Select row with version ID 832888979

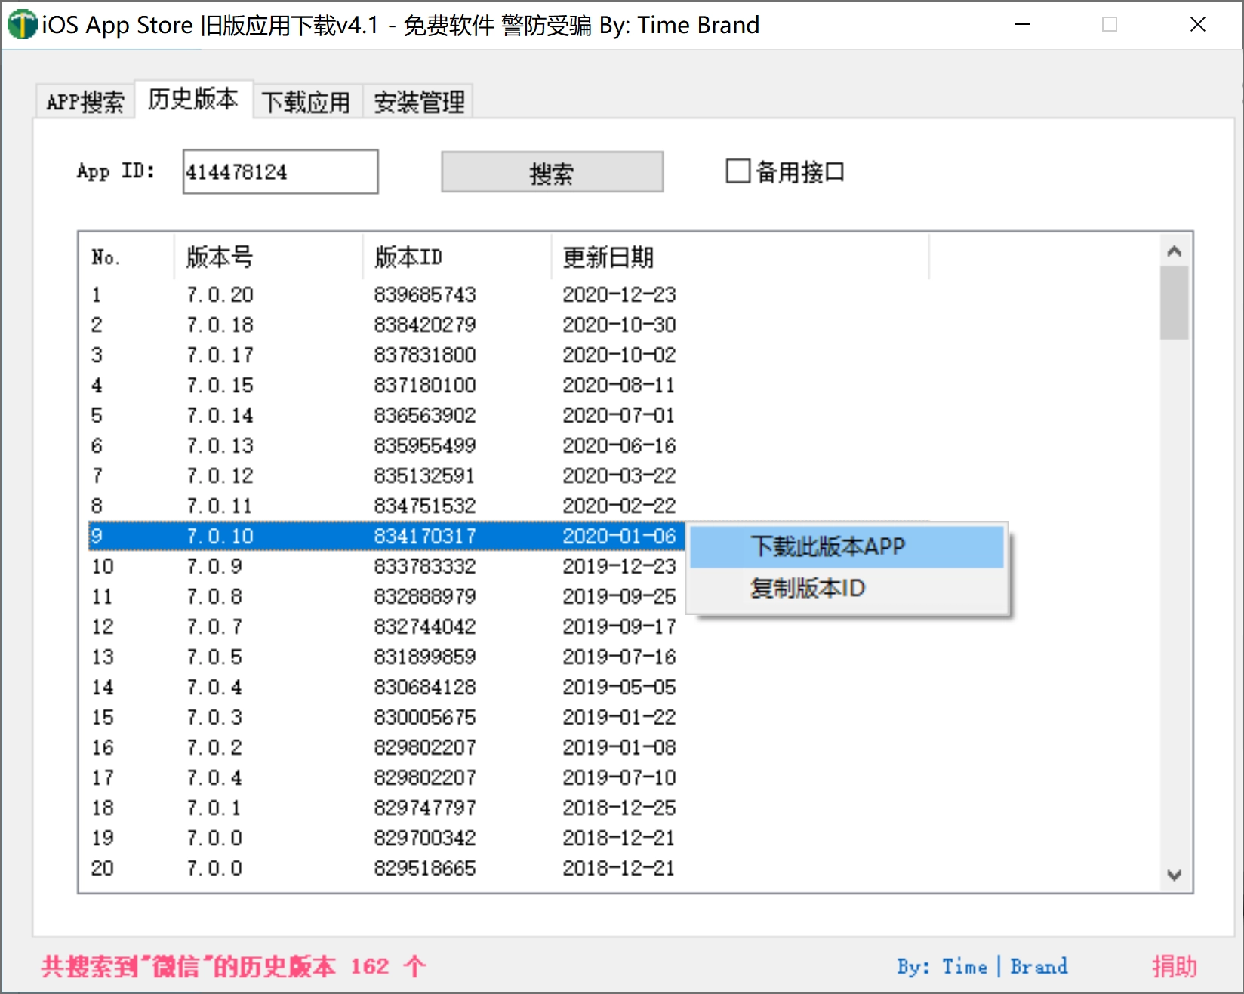pyautogui.click(x=386, y=596)
